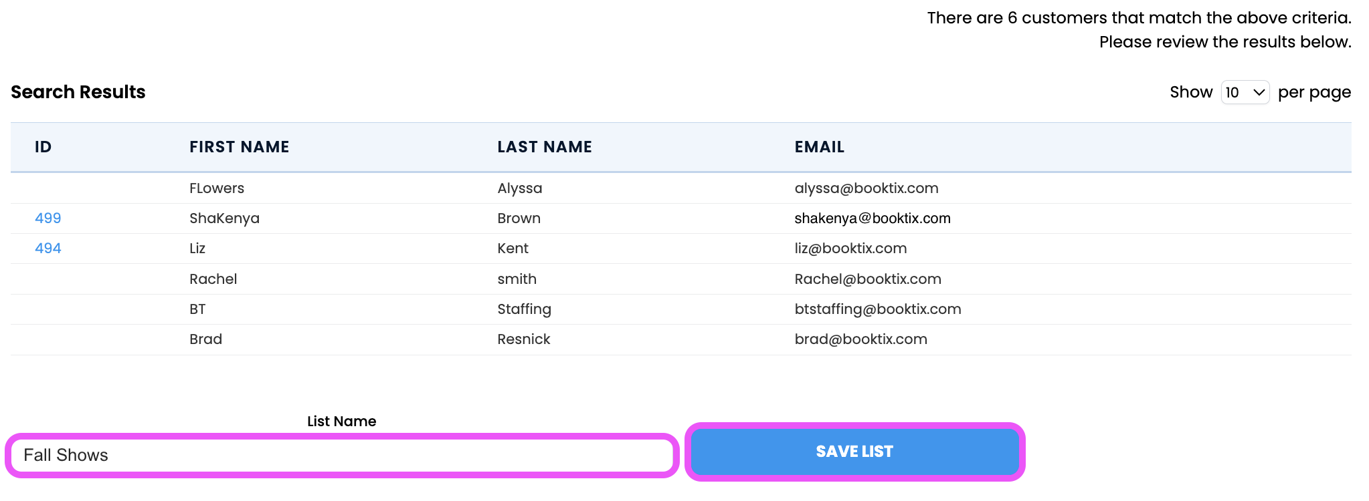This screenshot has height=501, width=1369.
Task: Click the brad@booktix.com email
Action: tap(860, 339)
